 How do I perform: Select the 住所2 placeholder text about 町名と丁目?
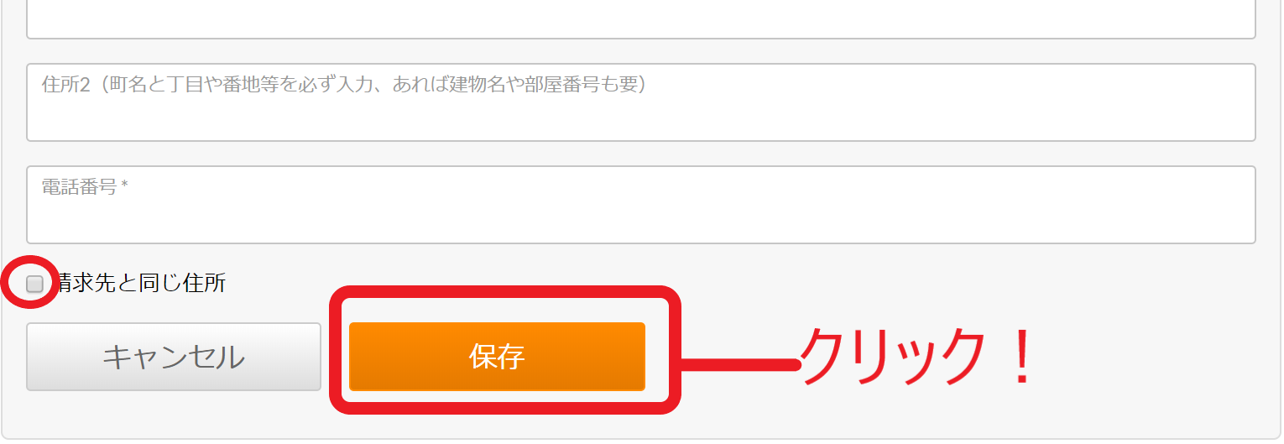[x=343, y=85]
